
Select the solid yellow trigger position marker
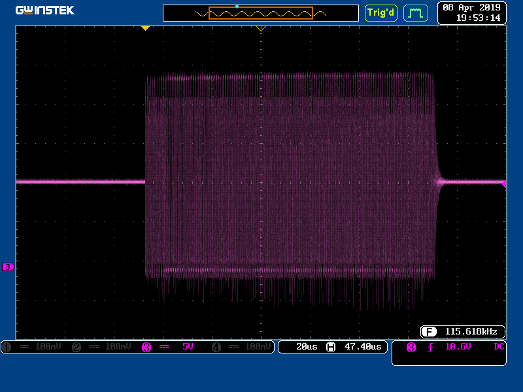[145, 28]
